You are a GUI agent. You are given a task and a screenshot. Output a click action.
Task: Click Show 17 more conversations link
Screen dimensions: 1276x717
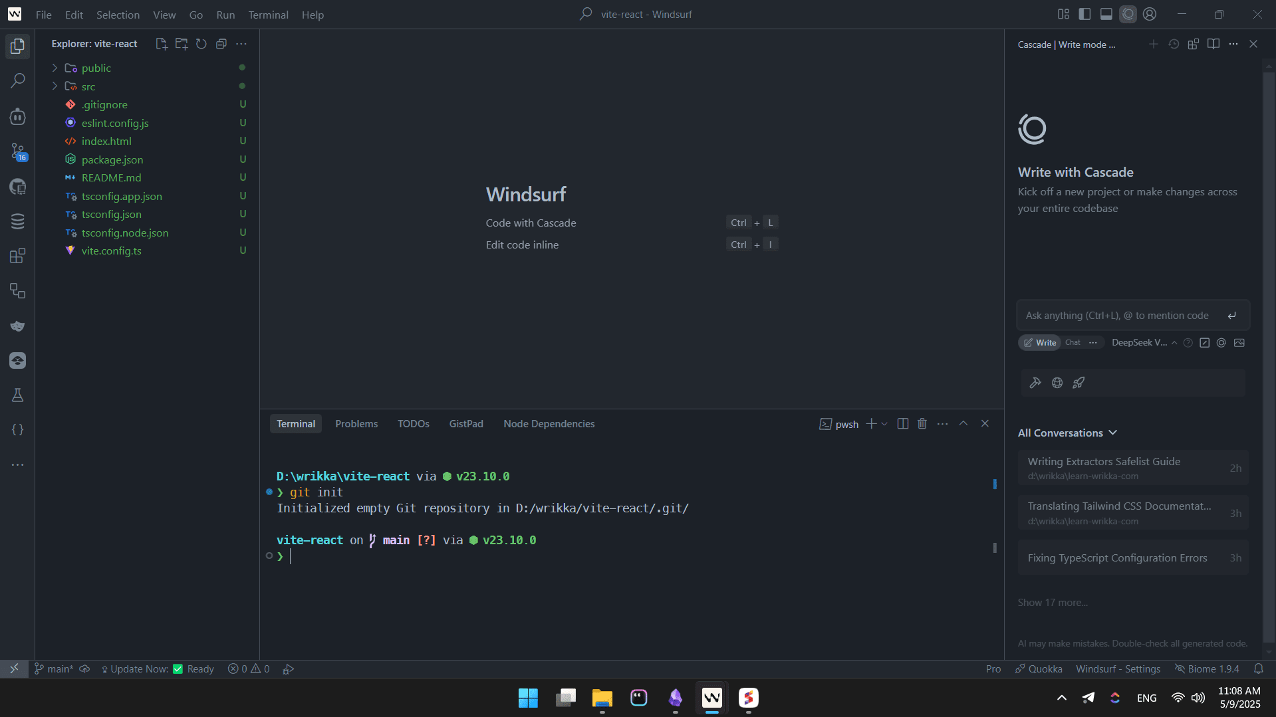pos(1053,603)
